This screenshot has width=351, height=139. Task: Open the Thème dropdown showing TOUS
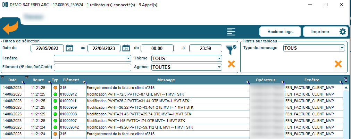(219, 58)
